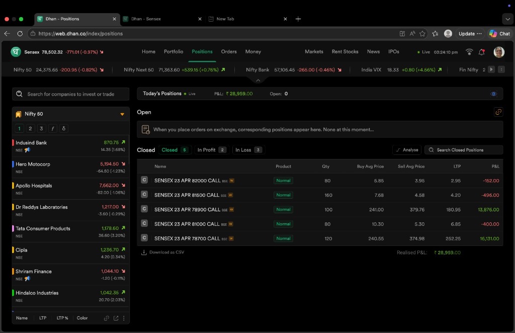Bookmark this page with star icon
Viewport: 515px width, 333px height.
tap(422, 34)
